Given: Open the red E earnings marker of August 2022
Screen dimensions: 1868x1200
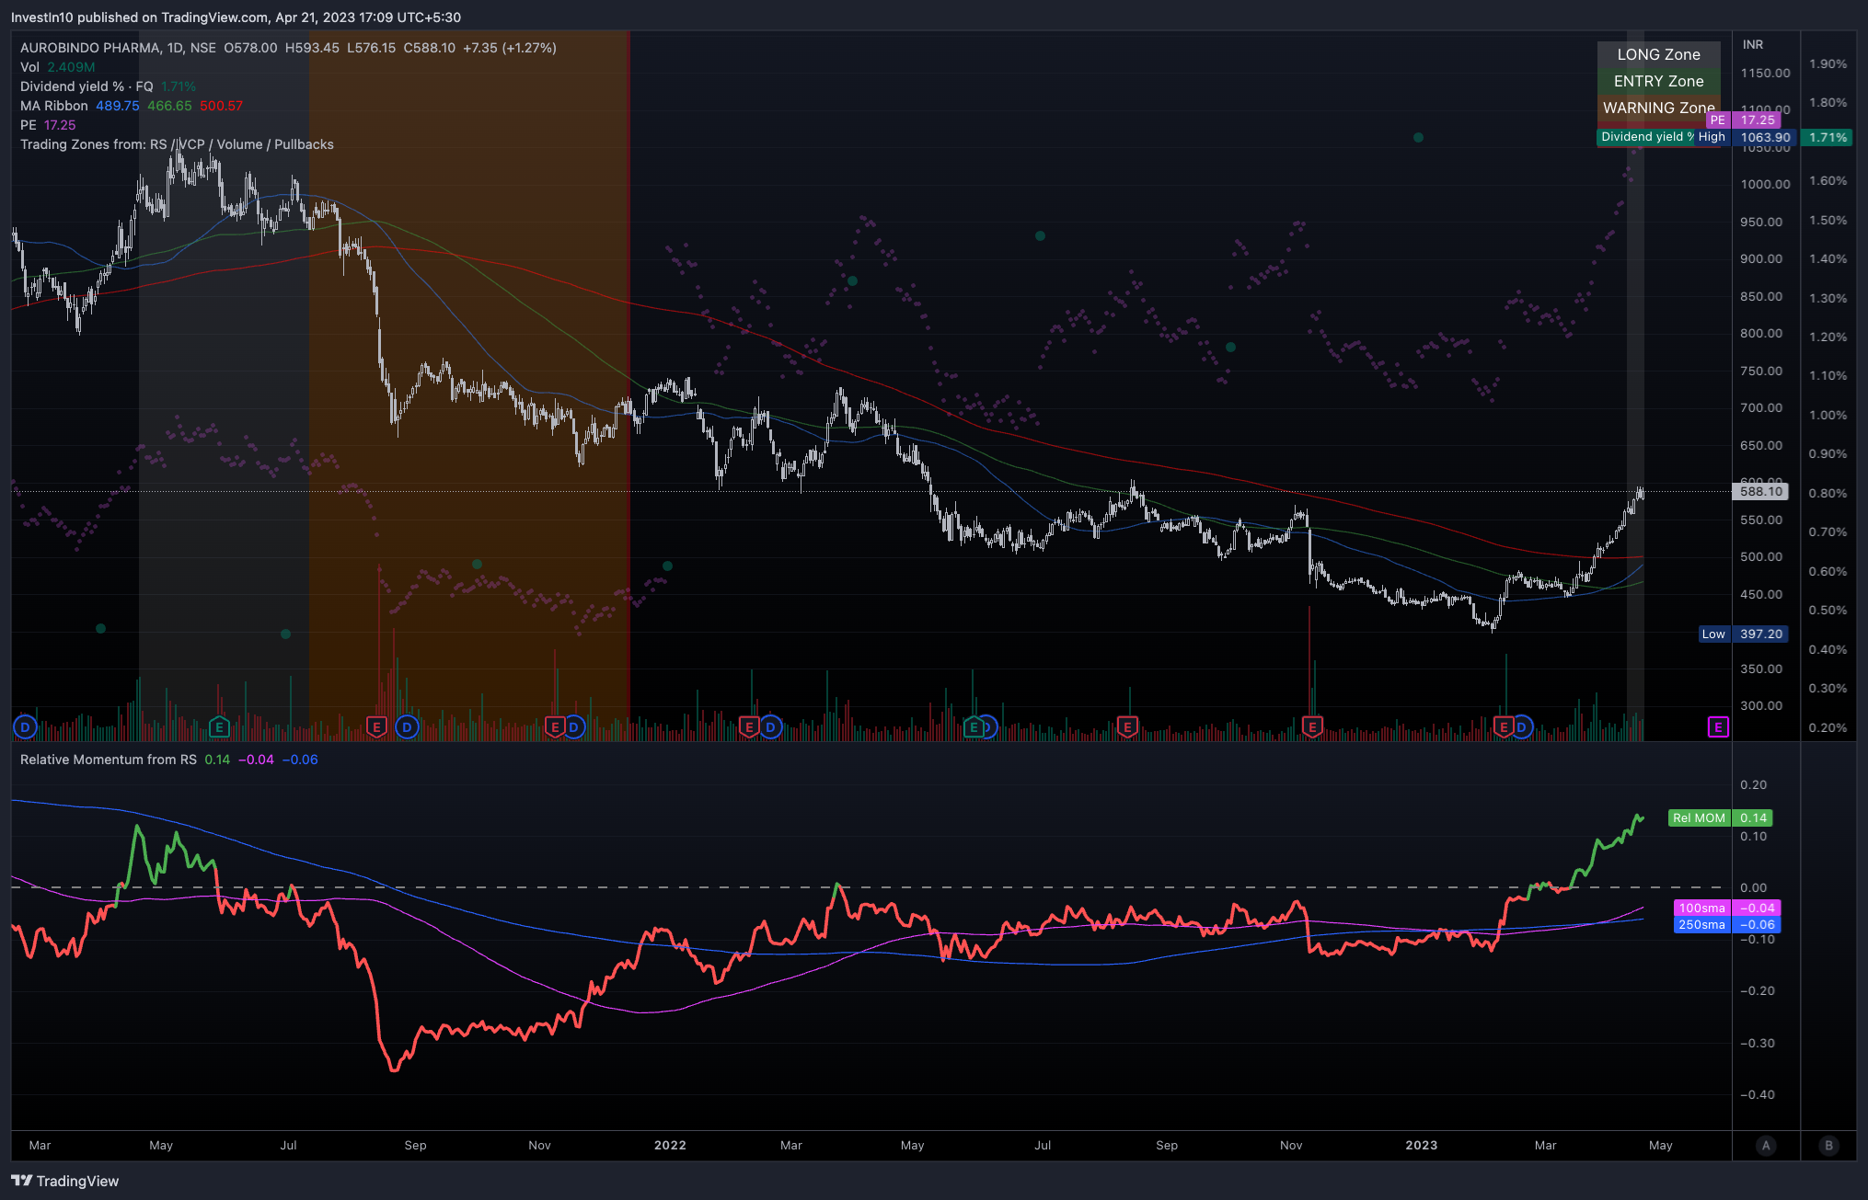Looking at the screenshot, I should coord(1127,727).
